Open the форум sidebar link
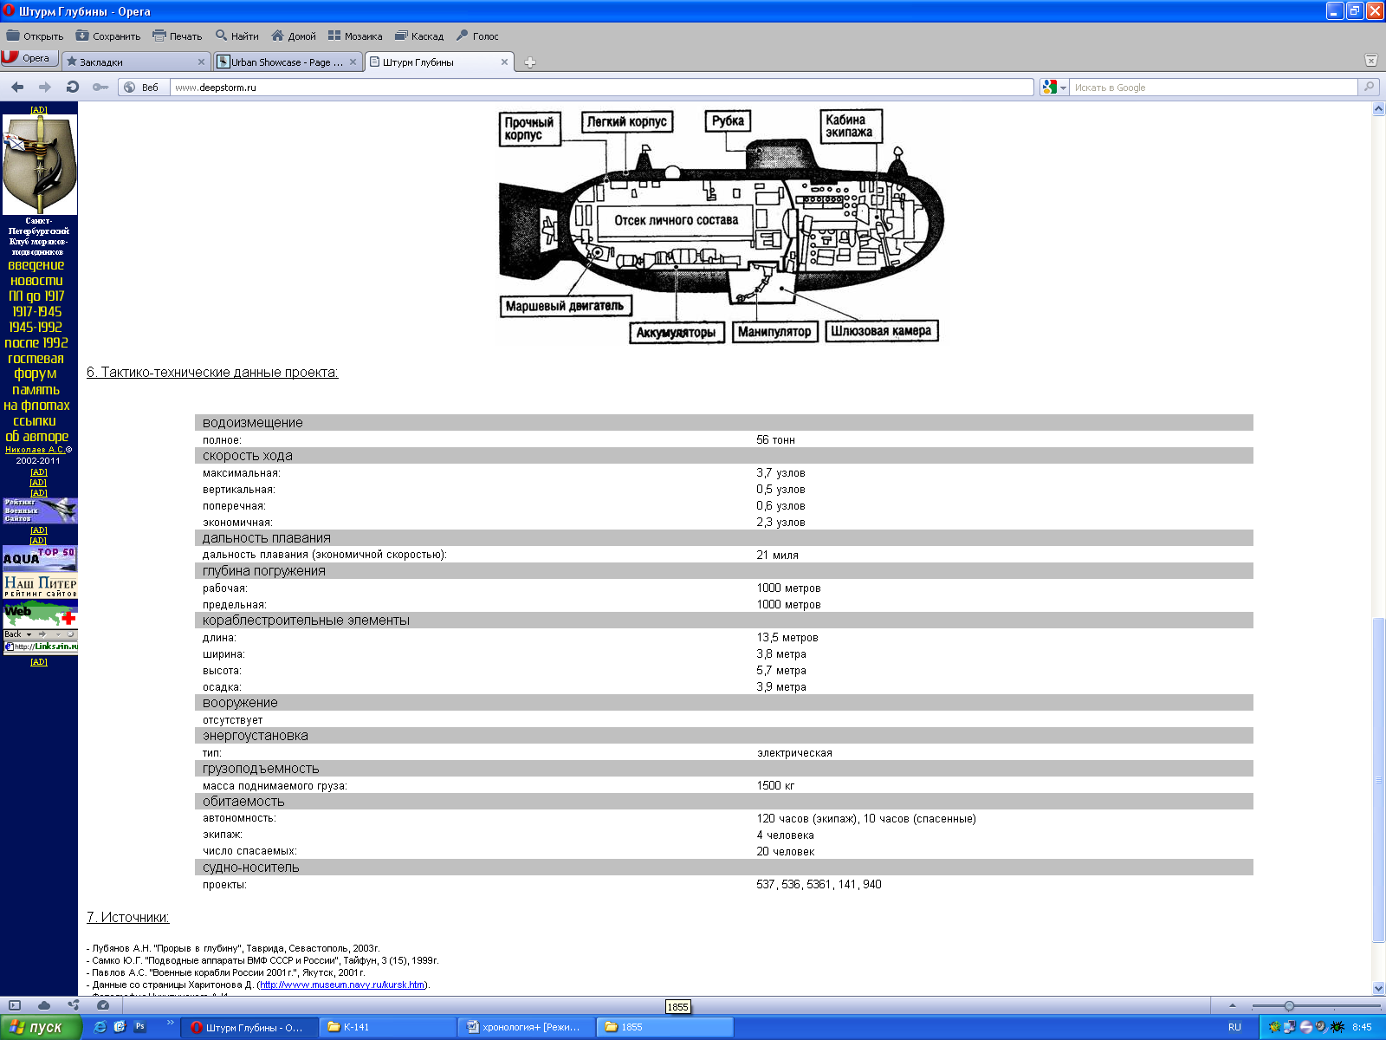 36,374
